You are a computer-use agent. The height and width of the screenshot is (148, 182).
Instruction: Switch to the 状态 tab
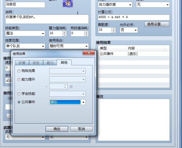point(36,63)
